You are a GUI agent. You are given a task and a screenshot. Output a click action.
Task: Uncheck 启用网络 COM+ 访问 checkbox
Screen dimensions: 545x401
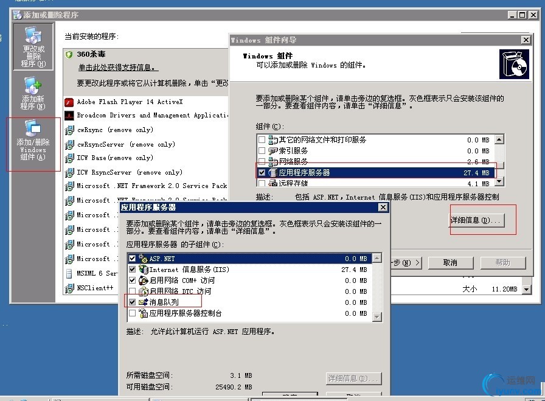(132, 281)
